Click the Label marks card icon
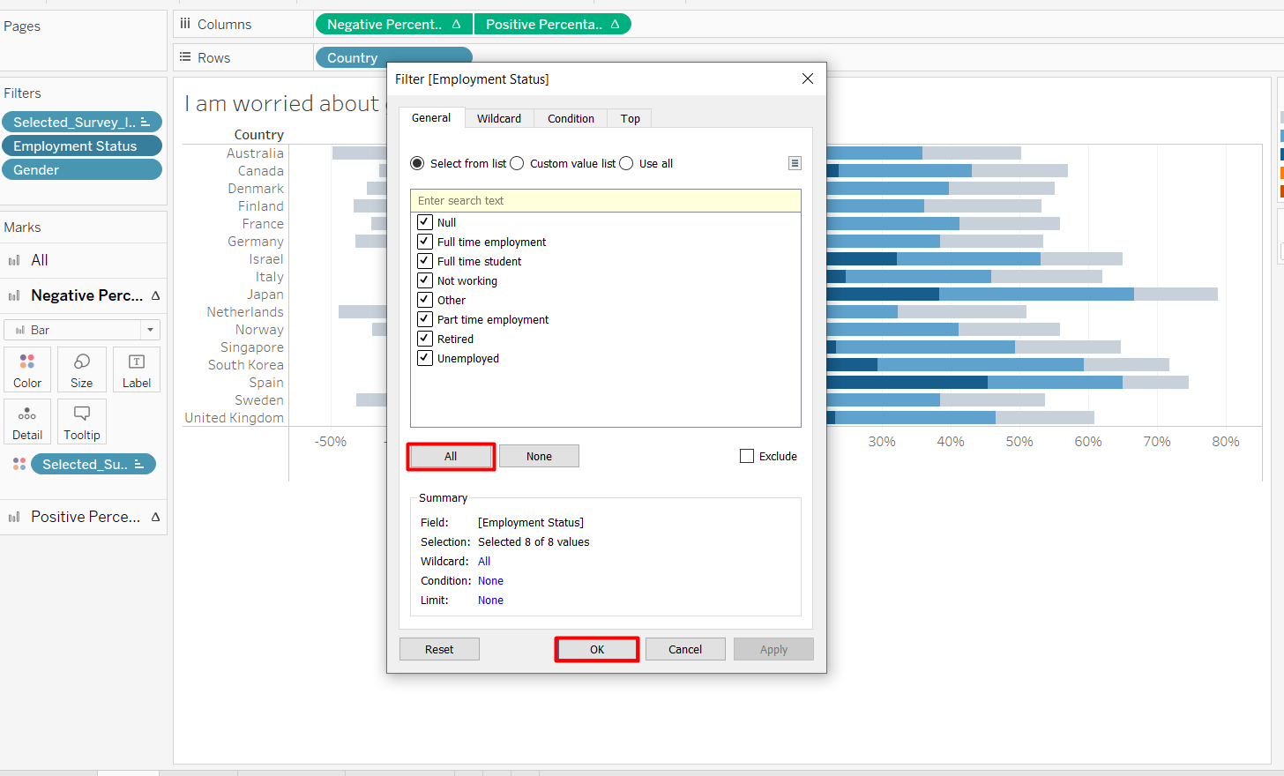Viewport: 1284px width, 776px height. coord(137,369)
